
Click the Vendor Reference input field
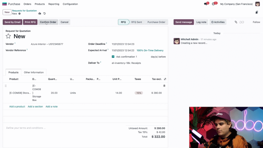pos(57,50)
